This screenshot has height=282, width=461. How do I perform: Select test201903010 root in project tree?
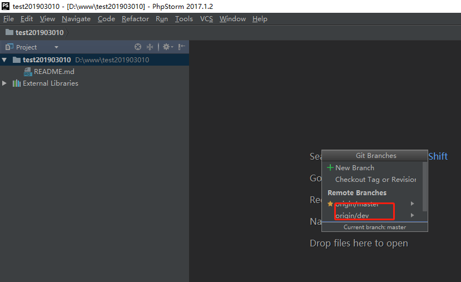click(x=47, y=60)
